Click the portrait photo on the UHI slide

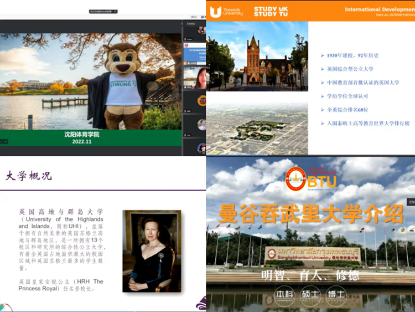coord(151,250)
